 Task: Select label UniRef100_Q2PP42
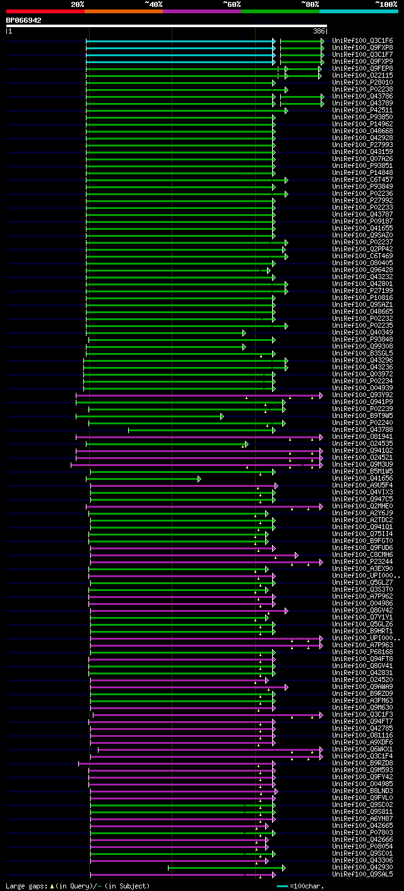tap(362, 249)
